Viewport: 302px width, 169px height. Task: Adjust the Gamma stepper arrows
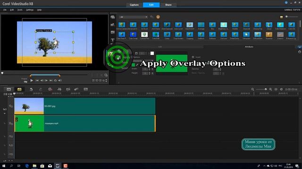pyautogui.click(x=220, y=69)
